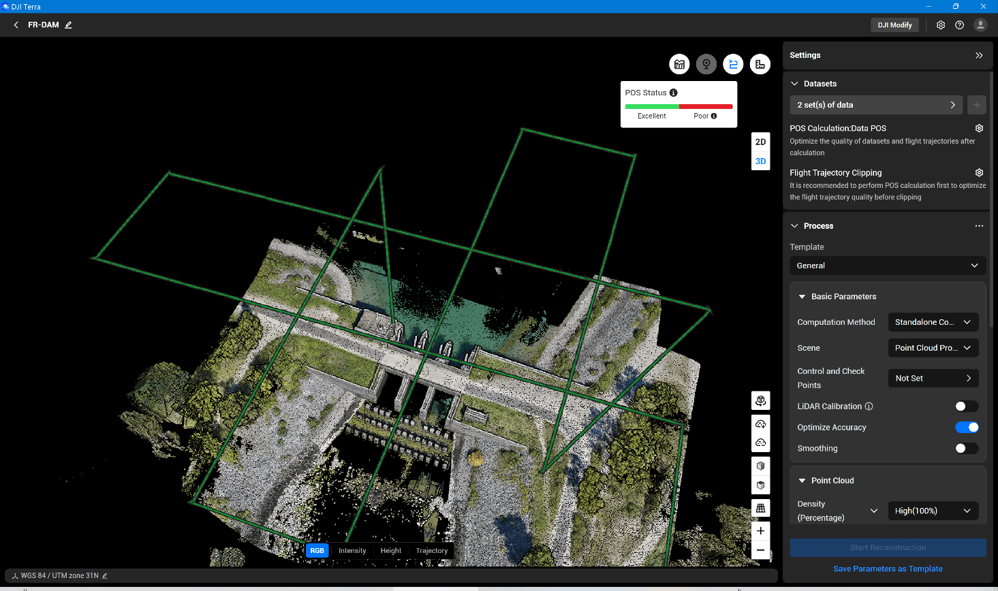Screen dimensions: 998x591
Task: Click the POS Status quality bar
Action: point(679,106)
